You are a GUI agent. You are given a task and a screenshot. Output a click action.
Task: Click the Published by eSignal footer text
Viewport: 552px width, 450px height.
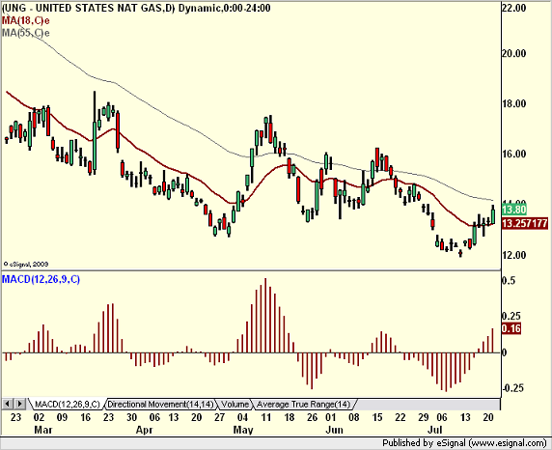464,443
